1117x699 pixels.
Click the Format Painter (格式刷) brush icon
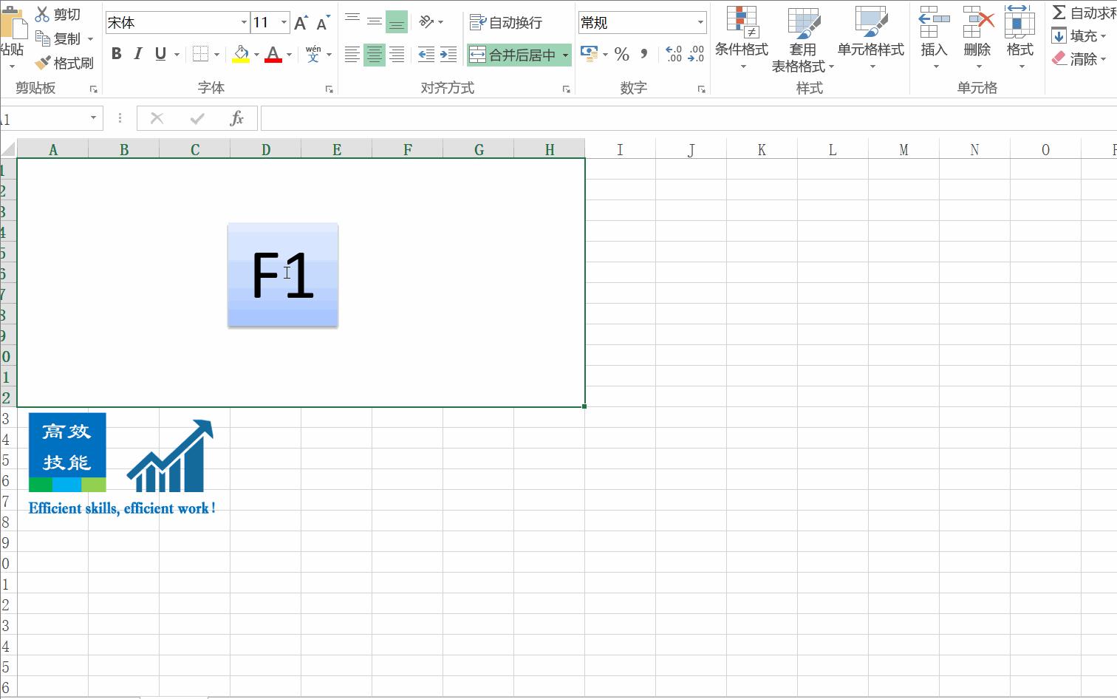44,64
